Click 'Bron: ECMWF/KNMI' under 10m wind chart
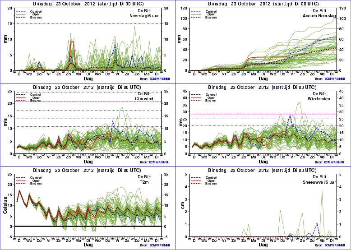Viewport: 351px width, 250px height. [154, 162]
